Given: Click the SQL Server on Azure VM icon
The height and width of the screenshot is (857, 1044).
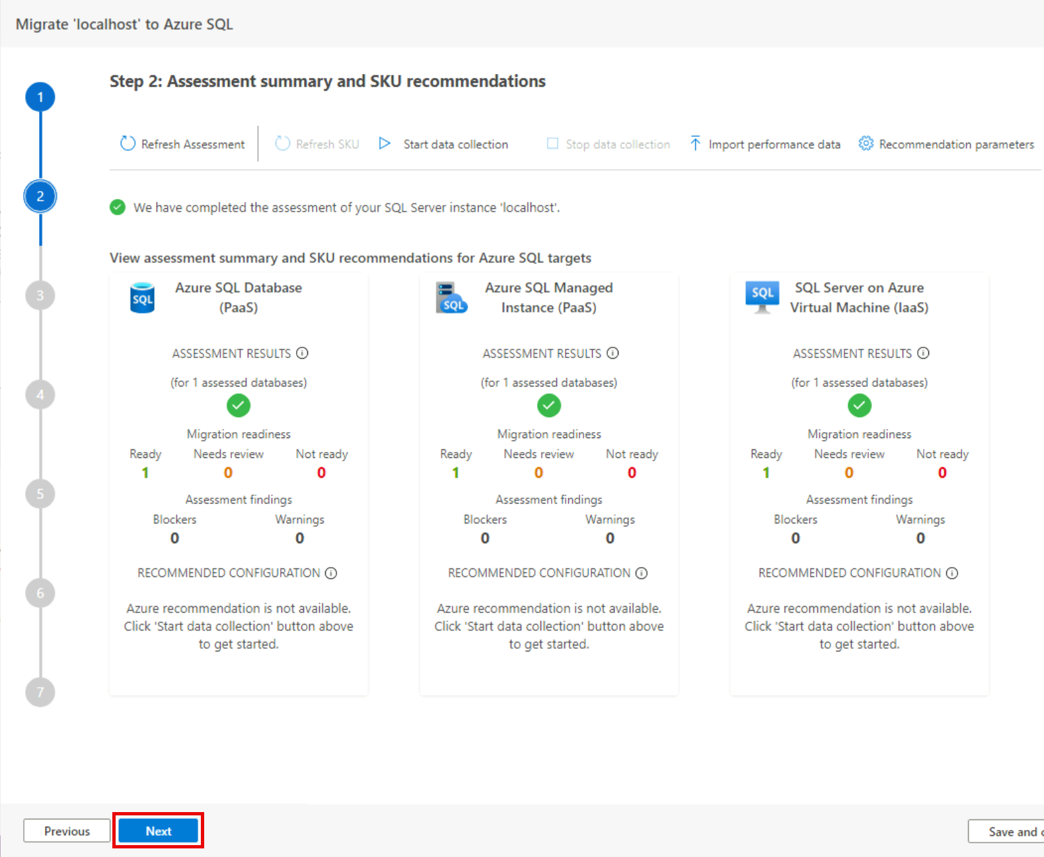Looking at the screenshot, I should click(x=762, y=297).
